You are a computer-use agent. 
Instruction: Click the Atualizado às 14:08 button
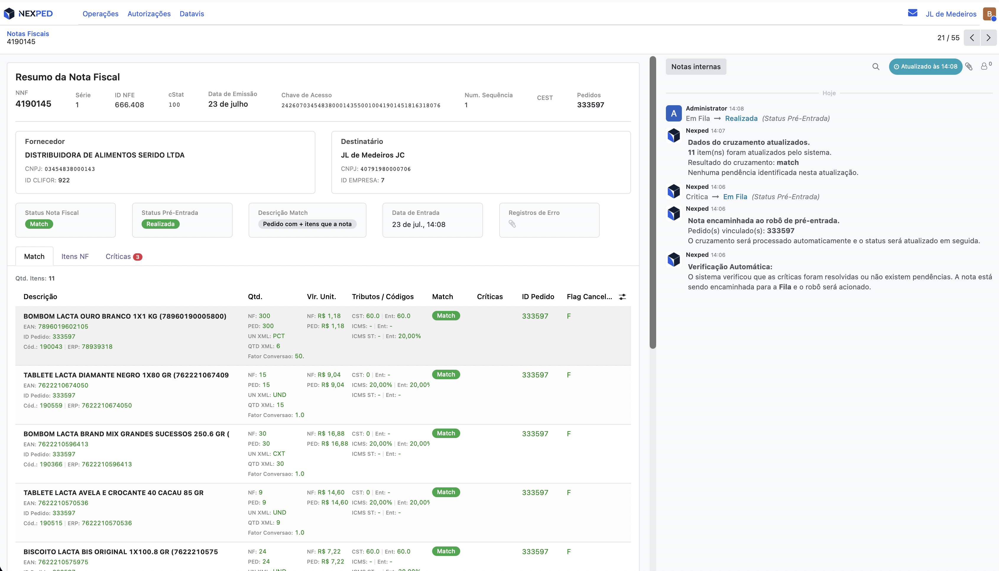[x=925, y=67]
